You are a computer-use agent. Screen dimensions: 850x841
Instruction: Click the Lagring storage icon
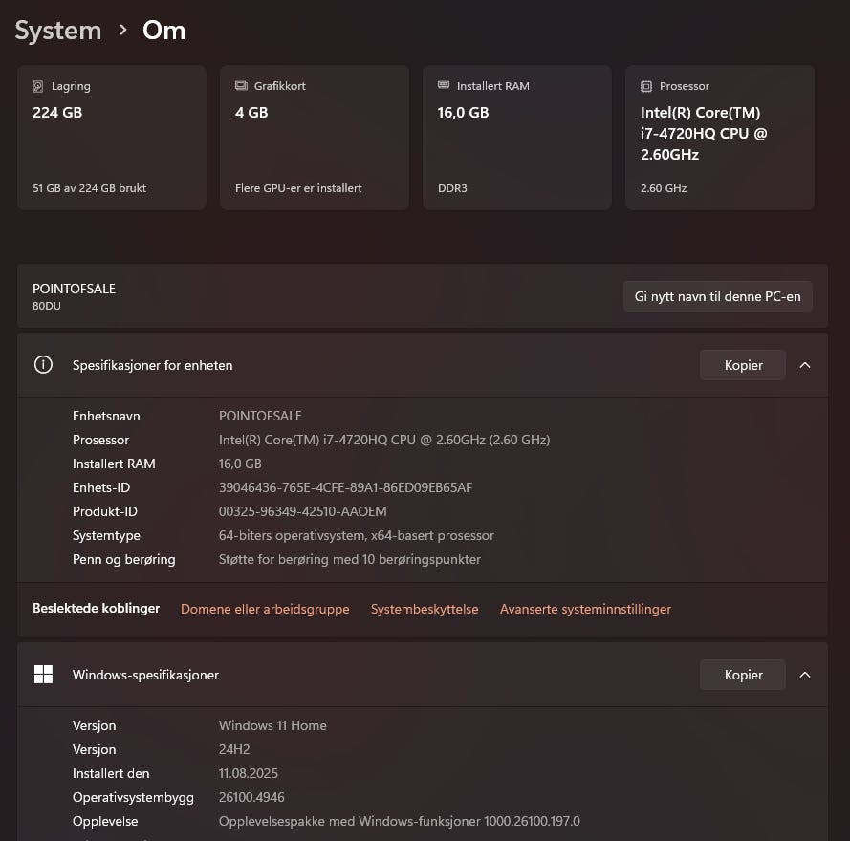(38, 86)
